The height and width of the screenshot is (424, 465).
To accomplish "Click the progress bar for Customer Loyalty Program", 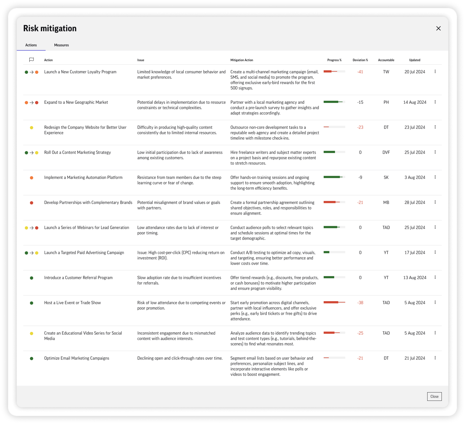I will pyautogui.click(x=334, y=71).
